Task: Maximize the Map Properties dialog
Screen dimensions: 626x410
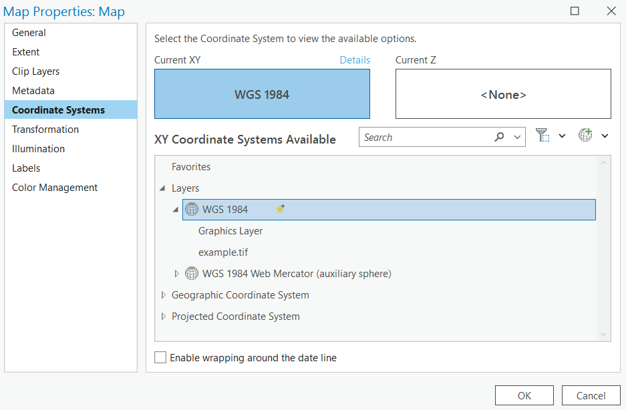Action: click(x=575, y=11)
